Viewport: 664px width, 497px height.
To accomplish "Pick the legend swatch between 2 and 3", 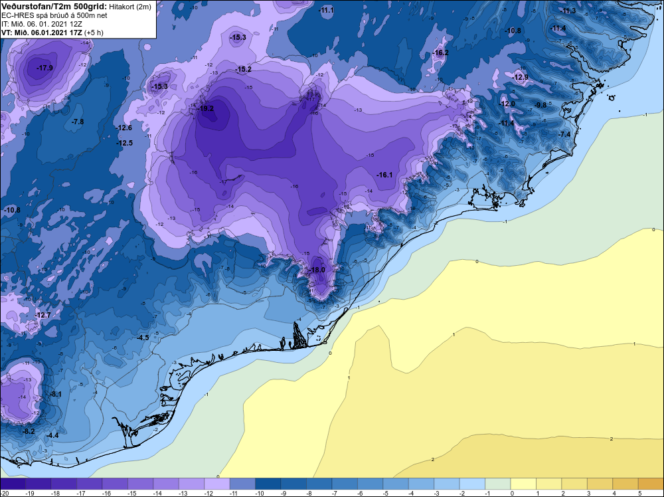I will point(574,484).
